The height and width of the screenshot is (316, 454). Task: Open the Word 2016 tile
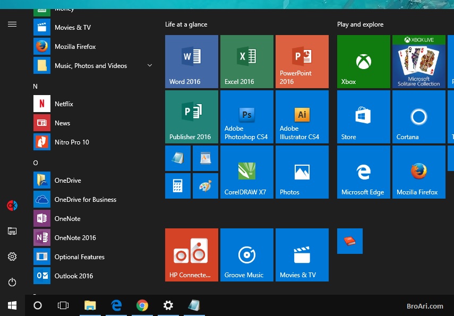(x=191, y=61)
